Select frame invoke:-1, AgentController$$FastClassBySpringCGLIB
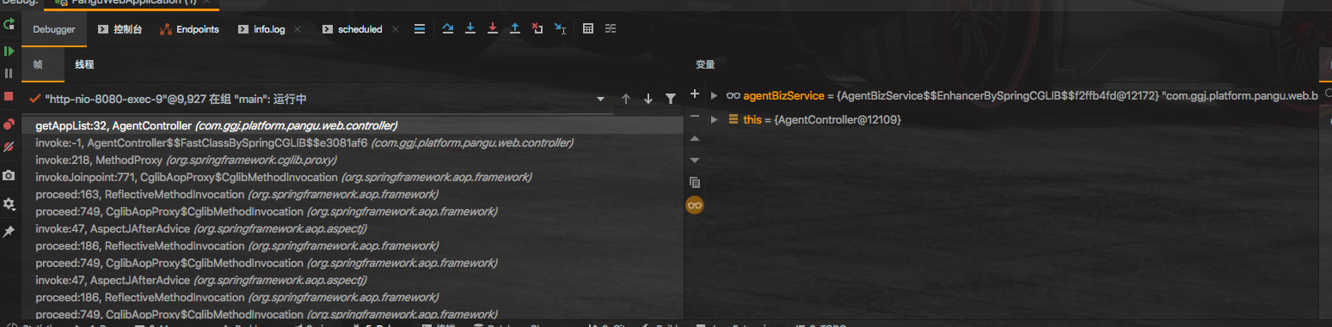This screenshot has width=1332, height=327. pyautogui.click(x=353, y=142)
